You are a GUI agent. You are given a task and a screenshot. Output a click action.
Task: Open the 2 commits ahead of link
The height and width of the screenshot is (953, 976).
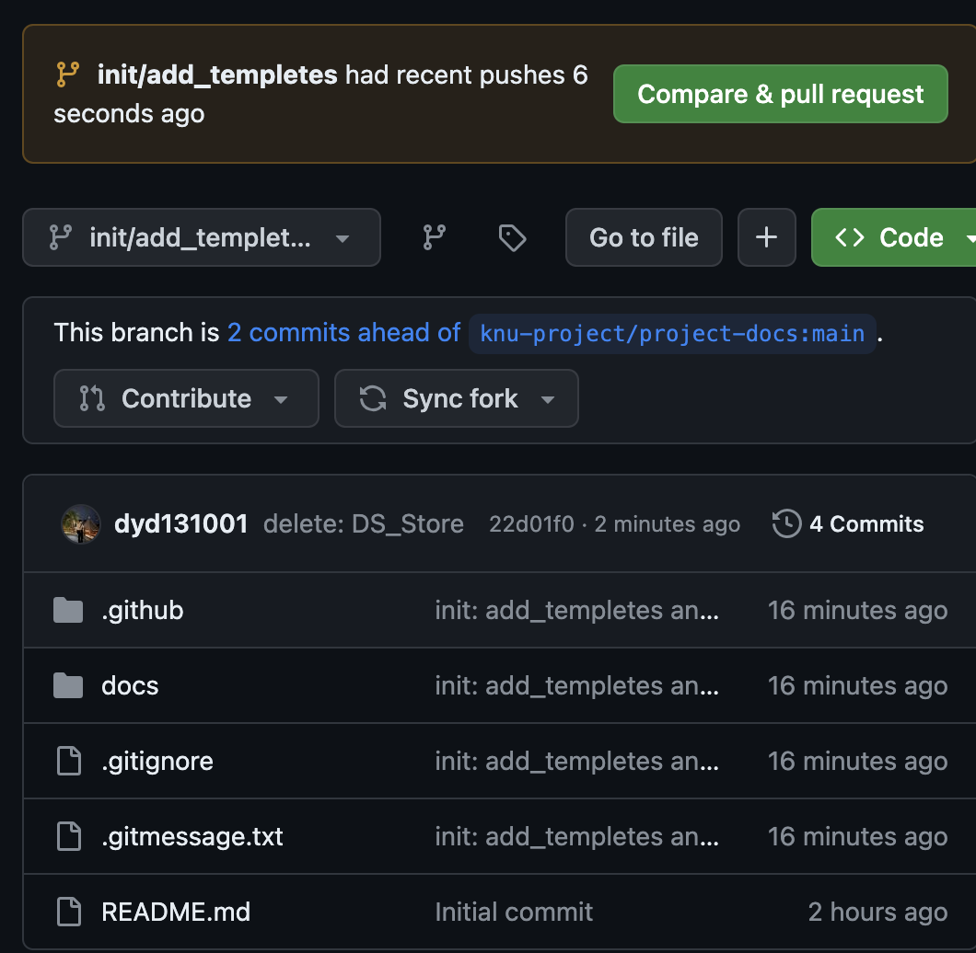point(343,333)
